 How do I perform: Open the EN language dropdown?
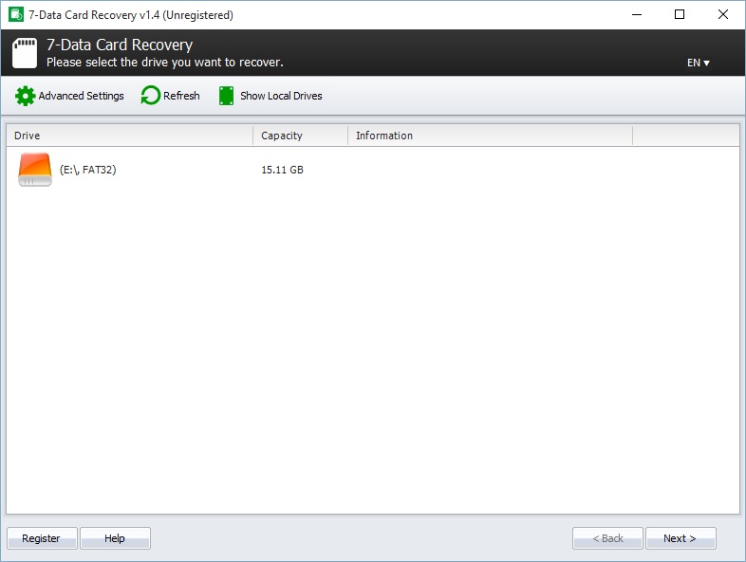pyautogui.click(x=698, y=63)
